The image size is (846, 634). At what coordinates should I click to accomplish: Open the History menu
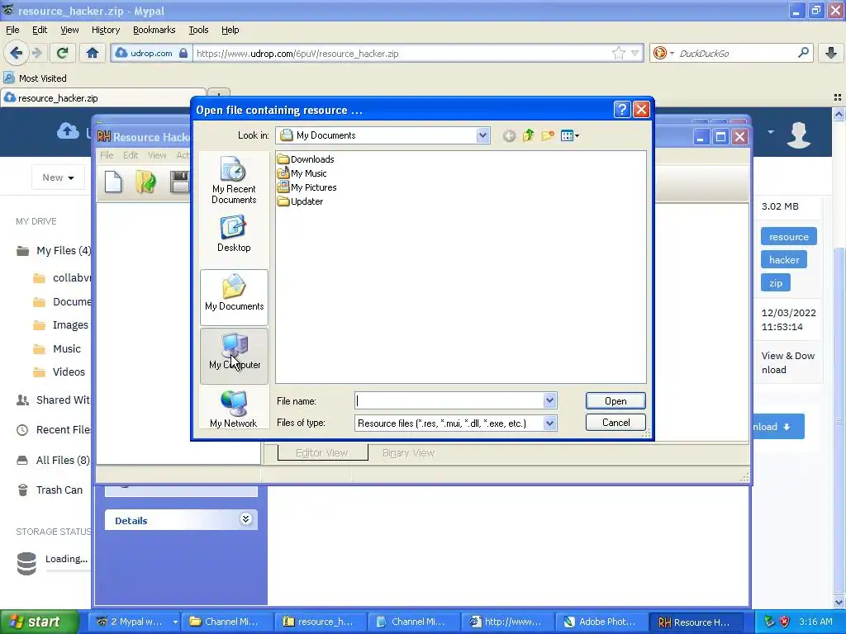pos(106,30)
